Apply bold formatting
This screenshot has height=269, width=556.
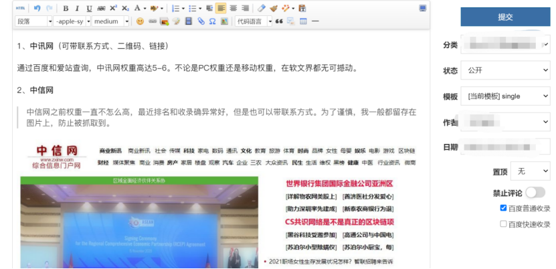pos(66,8)
